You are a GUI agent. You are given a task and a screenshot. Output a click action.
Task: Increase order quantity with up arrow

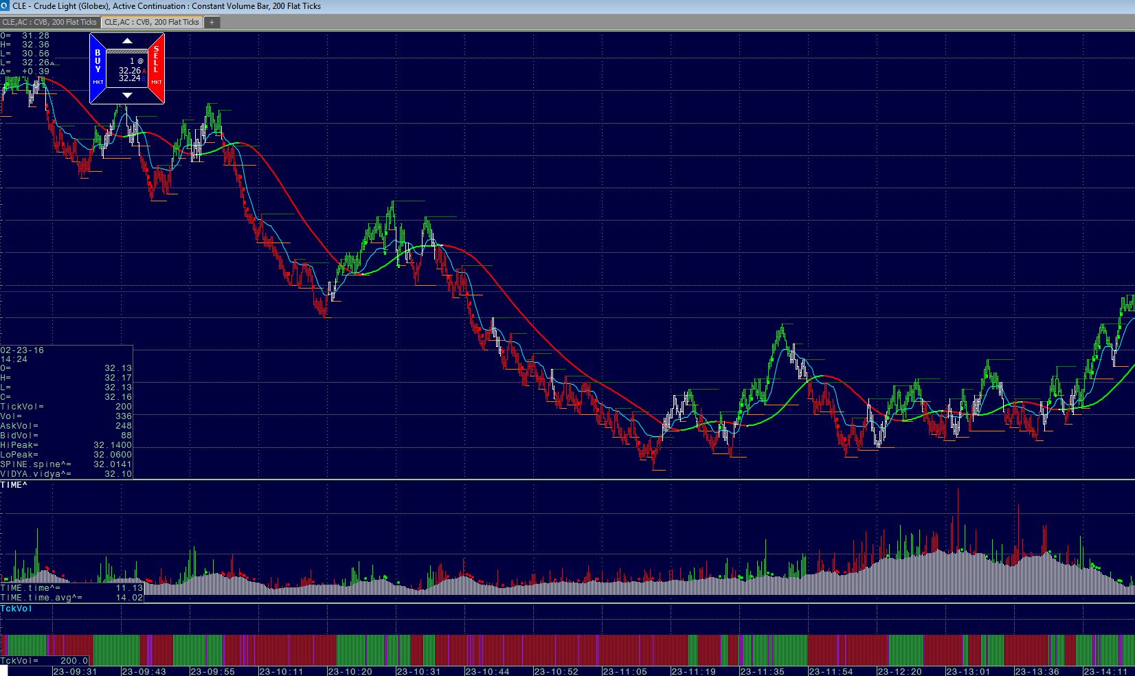[127, 41]
